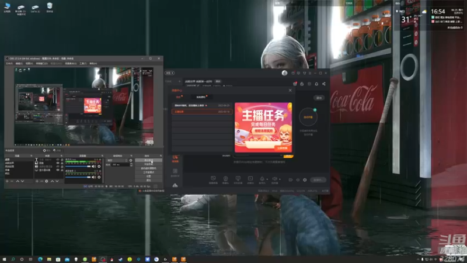467x263 pixels.
Task: Mute the lower OBS mixer channel speaker icon
Action: point(93,177)
